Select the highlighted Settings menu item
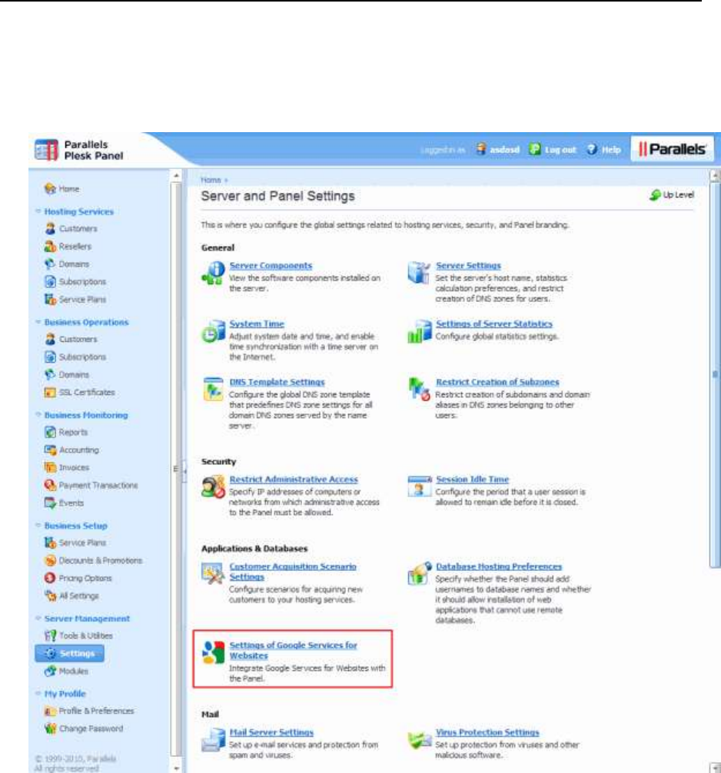The height and width of the screenshot is (773, 721). click(x=69, y=653)
